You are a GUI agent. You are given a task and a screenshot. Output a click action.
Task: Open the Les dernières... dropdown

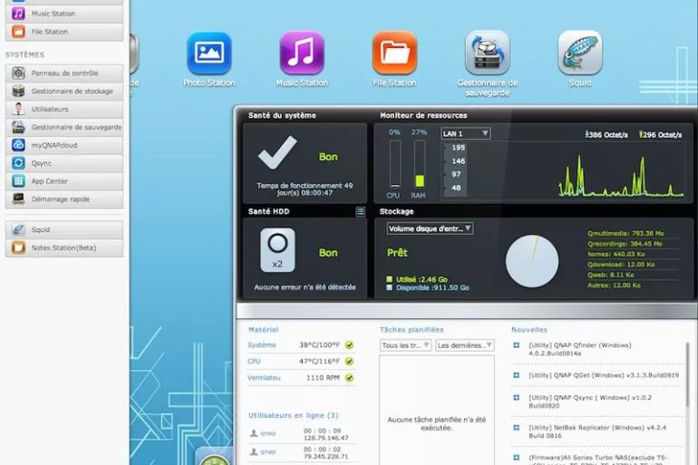point(465,345)
